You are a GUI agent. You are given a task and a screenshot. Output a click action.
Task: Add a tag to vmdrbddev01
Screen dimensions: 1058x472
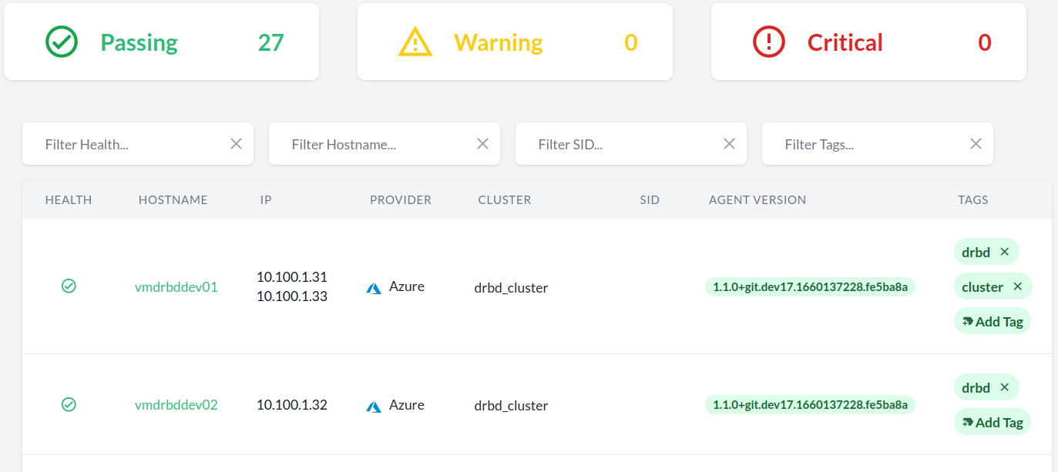993,322
